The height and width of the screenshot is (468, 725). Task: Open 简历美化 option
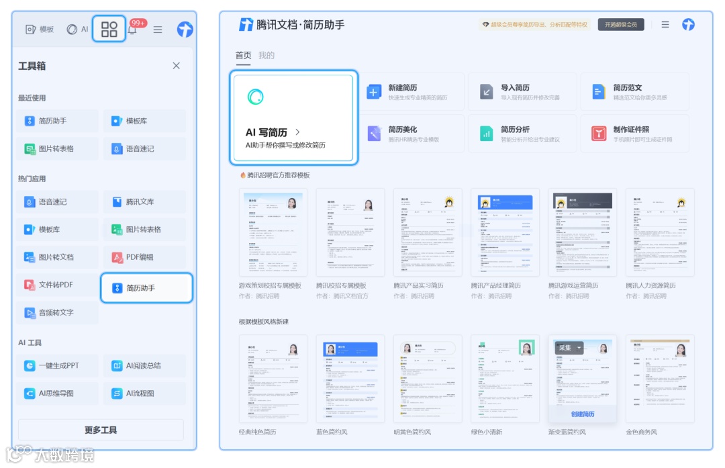pyautogui.click(x=411, y=134)
